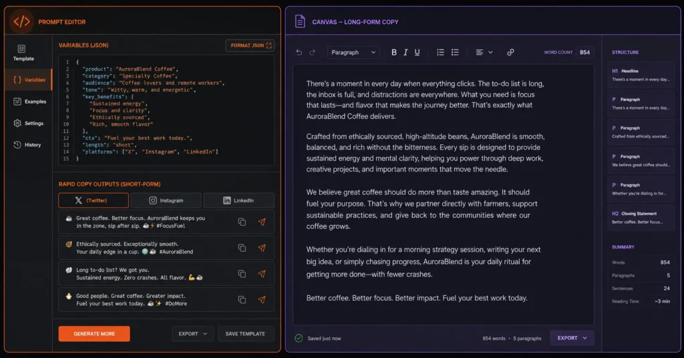
Task: Select the H2 Closing Statement item
Action: pos(641,218)
